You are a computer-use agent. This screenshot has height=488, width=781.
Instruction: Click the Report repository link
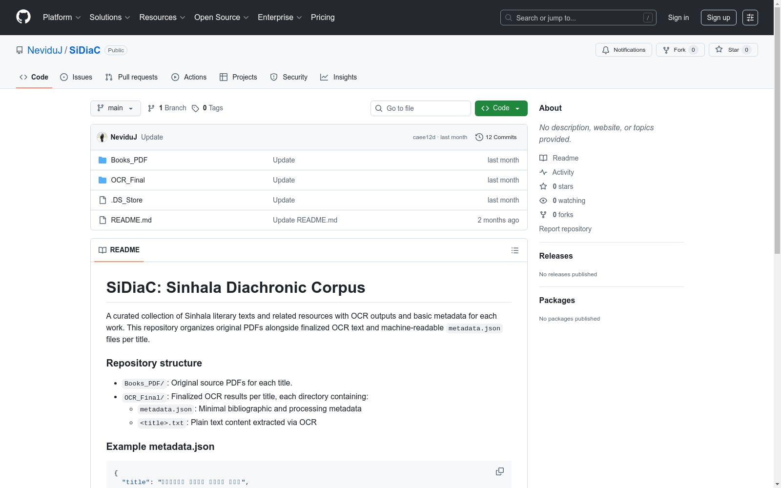pos(565,229)
